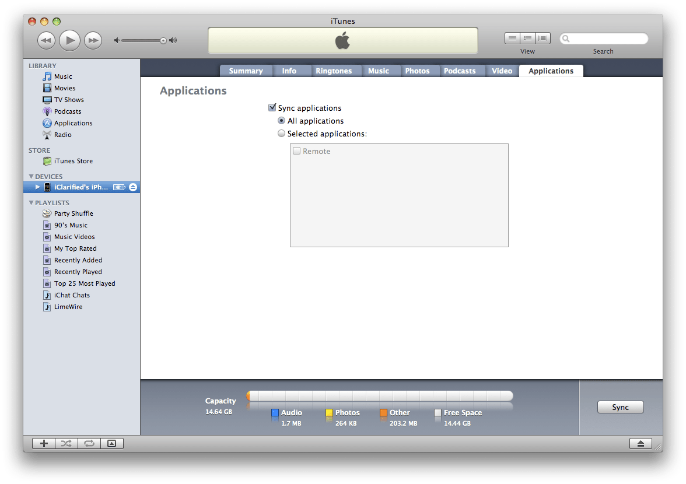Collapse the Playlists section
This screenshot has height=484, width=686.
(x=31, y=203)
